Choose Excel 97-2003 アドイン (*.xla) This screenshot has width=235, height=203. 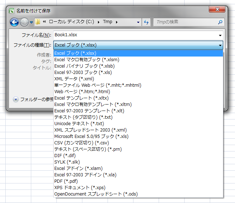[138, 175]
